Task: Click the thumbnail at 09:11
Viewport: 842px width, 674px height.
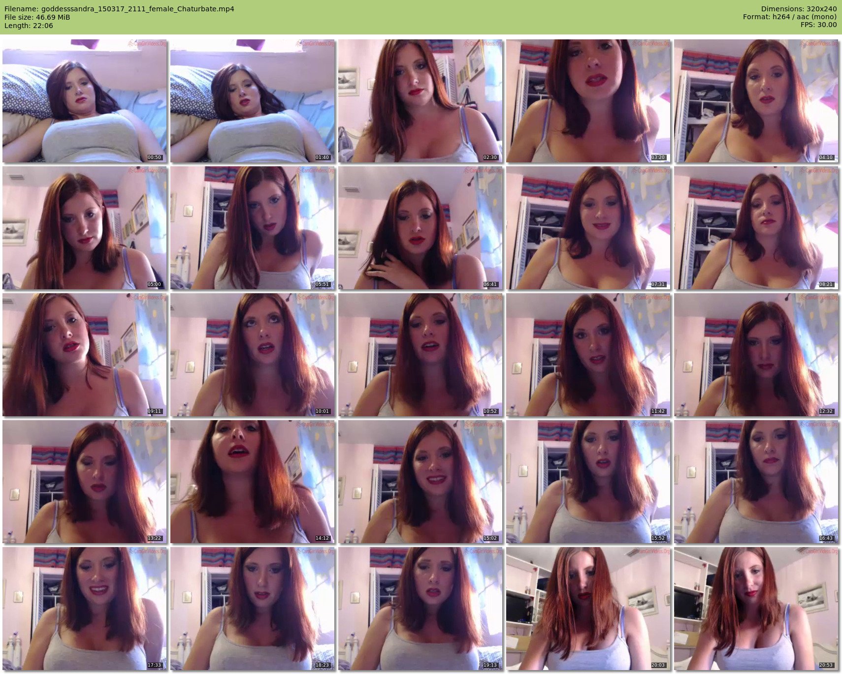Action: [x=85, y=355]
